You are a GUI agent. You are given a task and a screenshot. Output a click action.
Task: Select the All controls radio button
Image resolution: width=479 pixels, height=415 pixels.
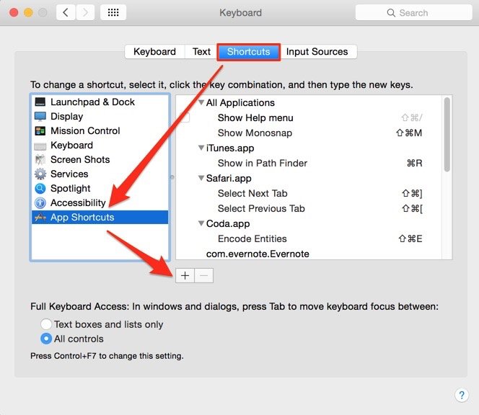point(46,339)
